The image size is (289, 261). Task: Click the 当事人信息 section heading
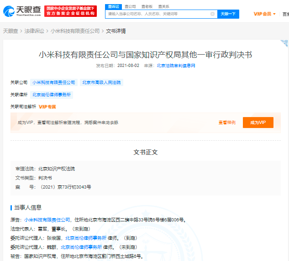tap(28, 208)
